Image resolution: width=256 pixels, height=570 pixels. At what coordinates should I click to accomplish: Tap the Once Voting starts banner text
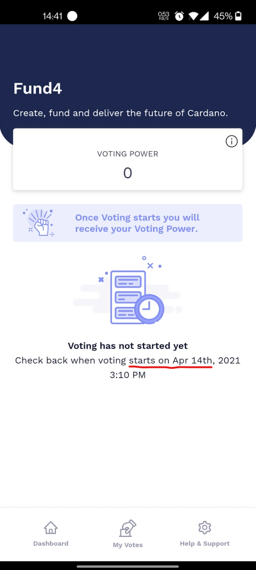(x=137, y=223)
